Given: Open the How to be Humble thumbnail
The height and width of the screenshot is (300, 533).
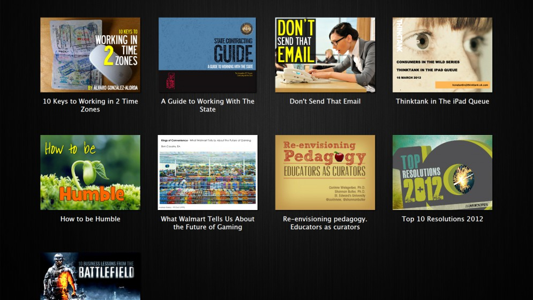Looking at the screenshot, I should coord(90,172).
